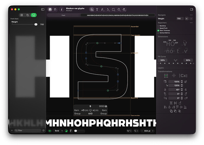The width and height of the screenshot is (204, 145).
Task: Click transformation origin grid icon
Action: coord(166,76)
